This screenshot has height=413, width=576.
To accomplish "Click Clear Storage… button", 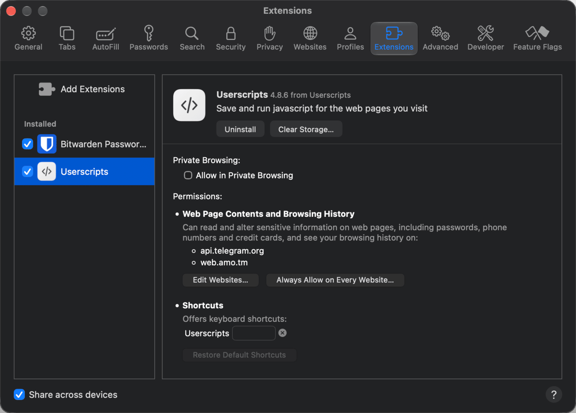I will [306, 129].
